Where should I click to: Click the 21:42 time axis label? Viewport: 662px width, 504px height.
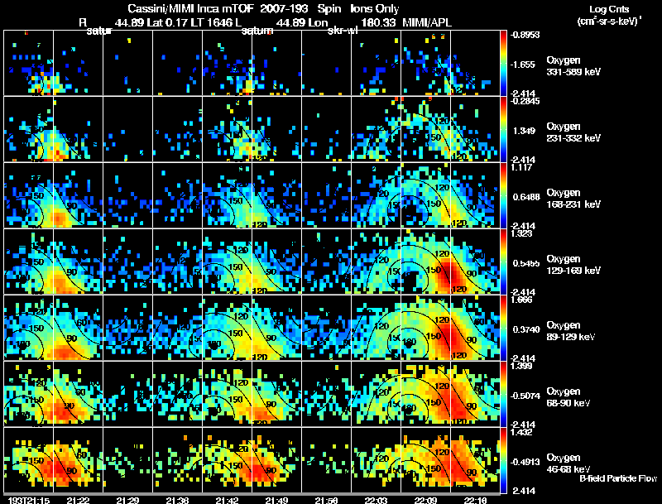[x=227, y=500]
